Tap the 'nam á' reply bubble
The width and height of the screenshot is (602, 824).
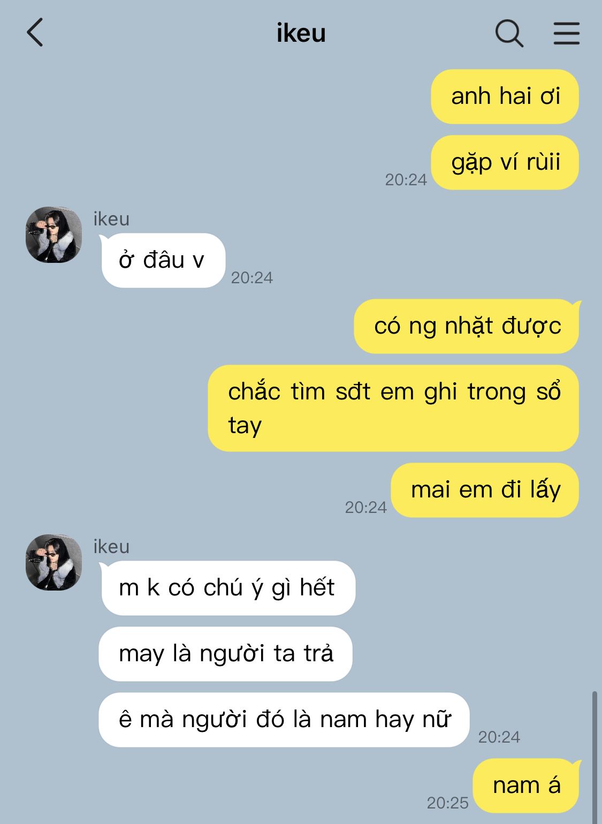527,785
